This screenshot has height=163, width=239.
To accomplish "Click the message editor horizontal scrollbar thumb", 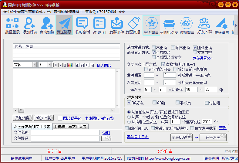I will [21, 110].
